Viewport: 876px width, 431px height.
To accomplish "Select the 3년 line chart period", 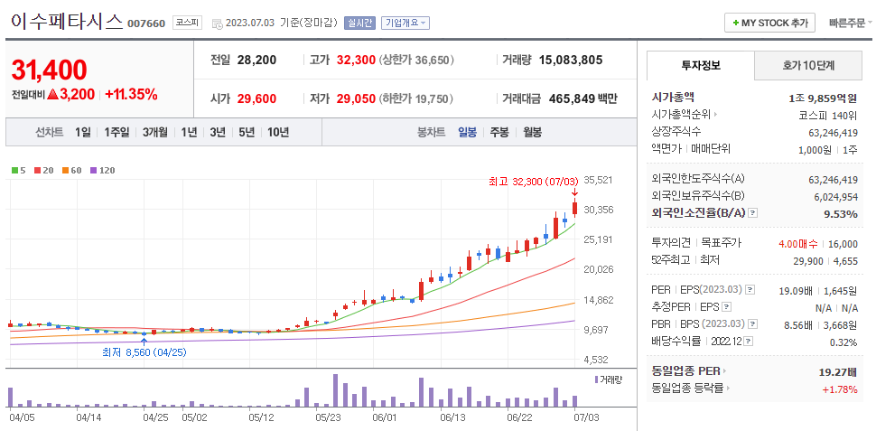I will click(218, 133).
